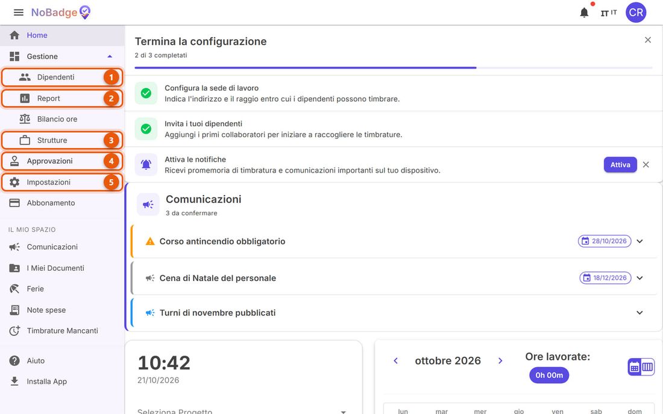Click green check for Invita i tuoi dipendenti

coord(146,129)
